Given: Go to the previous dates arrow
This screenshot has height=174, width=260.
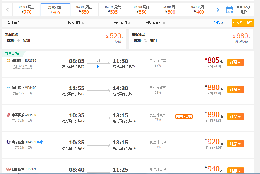Looking at the screenshot, I should (7, 10).
